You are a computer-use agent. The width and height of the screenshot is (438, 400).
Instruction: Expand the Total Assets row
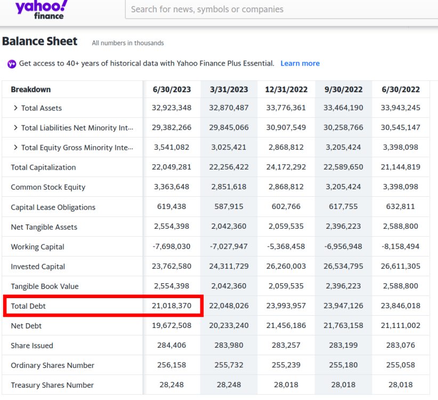pyautogui.click(x=15, y=108)
